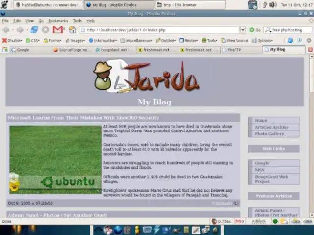Screen dimensions: 314x235
Task: Open the Bongoland Web Project link
Action: pos(271,179)
